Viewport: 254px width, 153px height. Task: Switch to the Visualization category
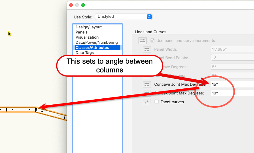click(x=87, y=37)
